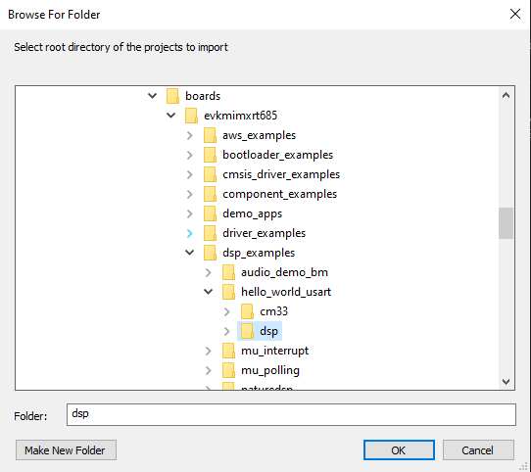Image resolution: width=531 pixels, height=472 pixels.
Task: Expand the bootloader_examples folder node
Action: (x=190, y=155)
